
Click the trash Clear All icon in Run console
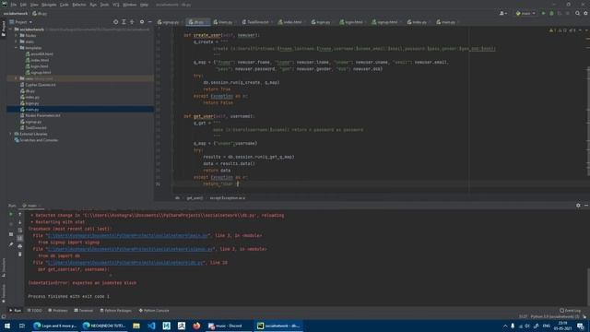(x=20, y=255)
